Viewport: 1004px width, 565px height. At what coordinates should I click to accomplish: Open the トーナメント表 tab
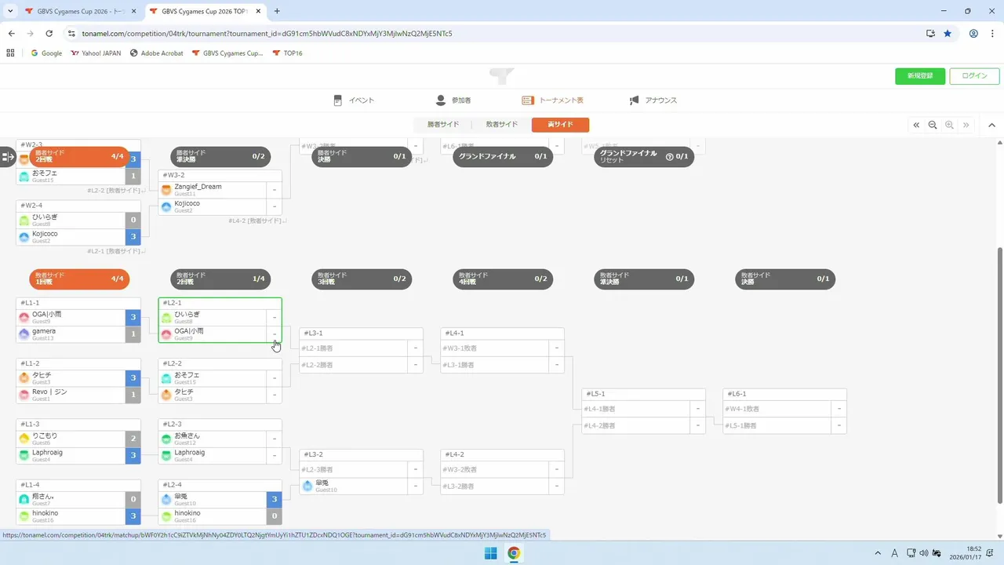point(553,100)
